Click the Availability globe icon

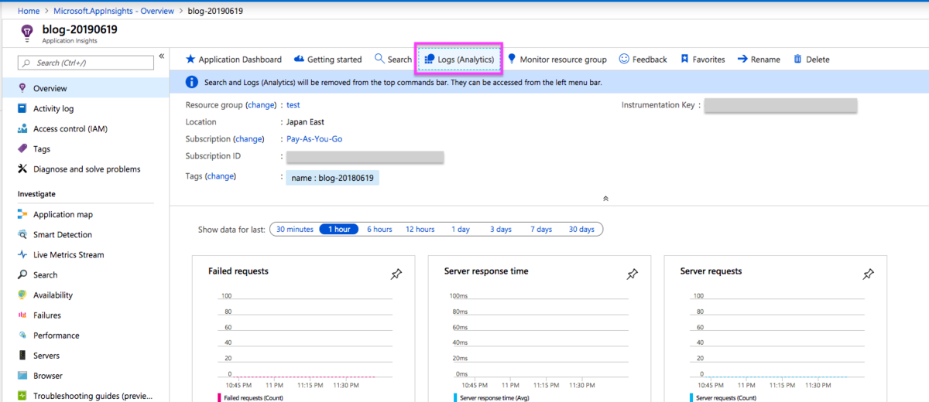(x=22, y=295)
